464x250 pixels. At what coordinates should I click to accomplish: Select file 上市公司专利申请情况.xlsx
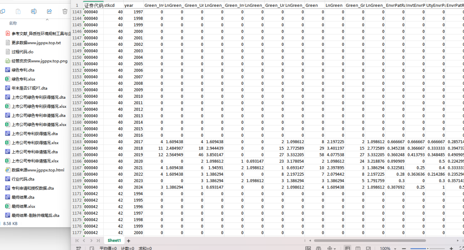point(35,161)
